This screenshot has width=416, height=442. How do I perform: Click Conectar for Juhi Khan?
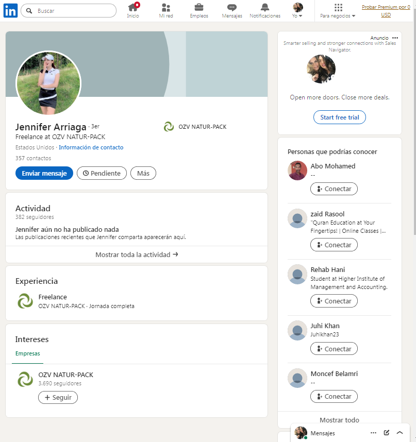(x=334, y=349)
